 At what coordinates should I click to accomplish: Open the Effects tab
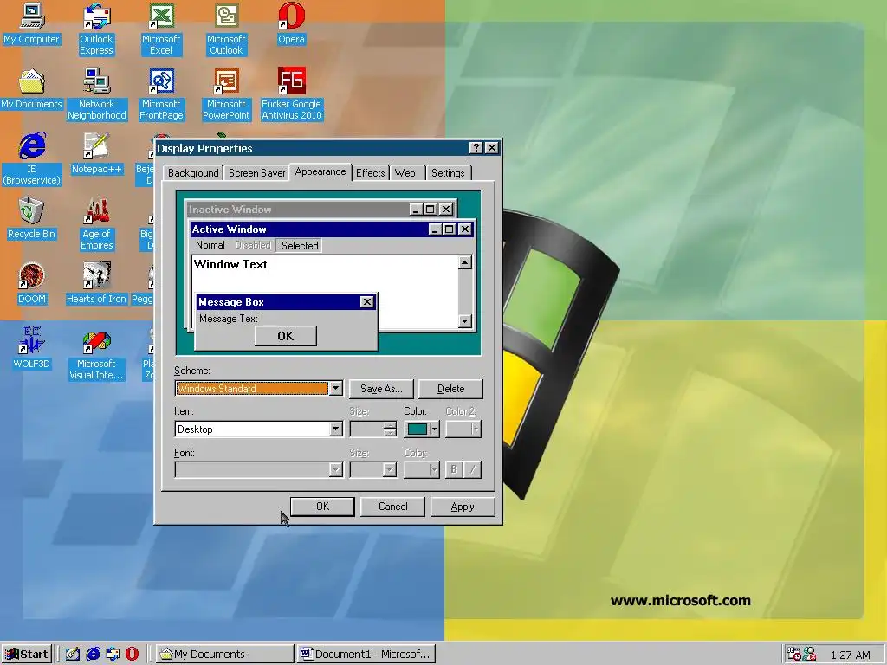coord(371,173)
